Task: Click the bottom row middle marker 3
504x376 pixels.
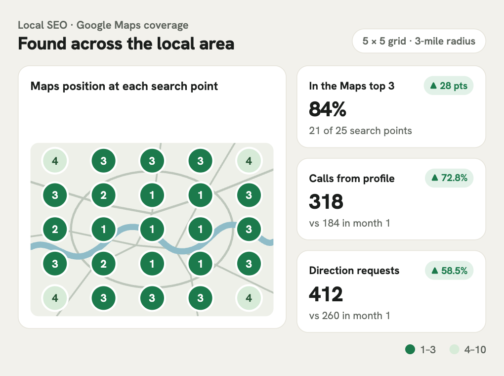Action: point(152,298)
